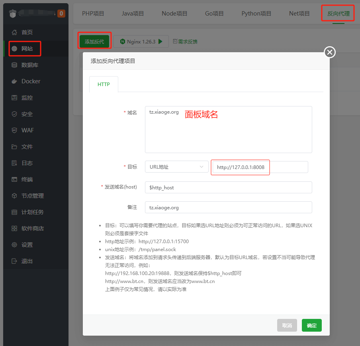The image size is (360, 346).
Task: Click the Nginx 1.26.3 status button
Action: [x=141, y=41]
